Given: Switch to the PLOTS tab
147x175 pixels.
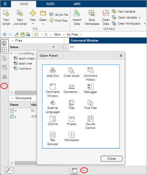Looking at the screenshot, I should (x=50, y=4).
